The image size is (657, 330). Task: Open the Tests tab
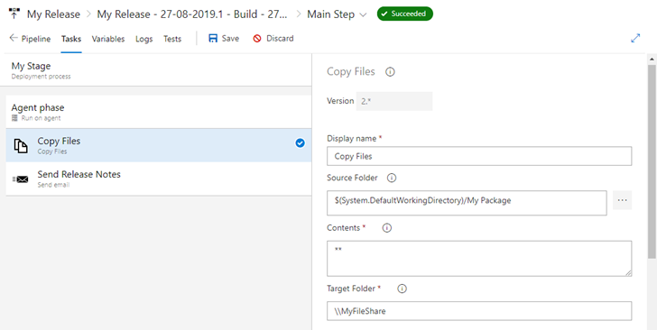(172, 39)
